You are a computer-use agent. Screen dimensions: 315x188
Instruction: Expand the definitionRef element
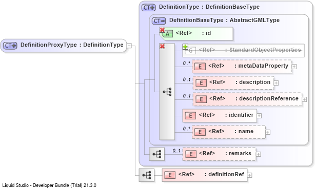(x=249, y=175)
